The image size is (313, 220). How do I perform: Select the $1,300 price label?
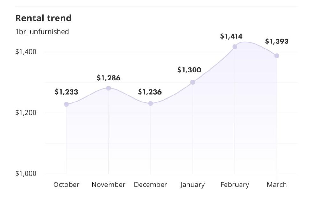tap(189, 70)
